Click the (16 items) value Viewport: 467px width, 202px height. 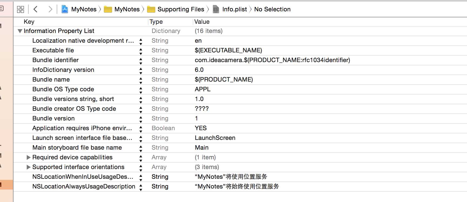(x=209, y=31)
